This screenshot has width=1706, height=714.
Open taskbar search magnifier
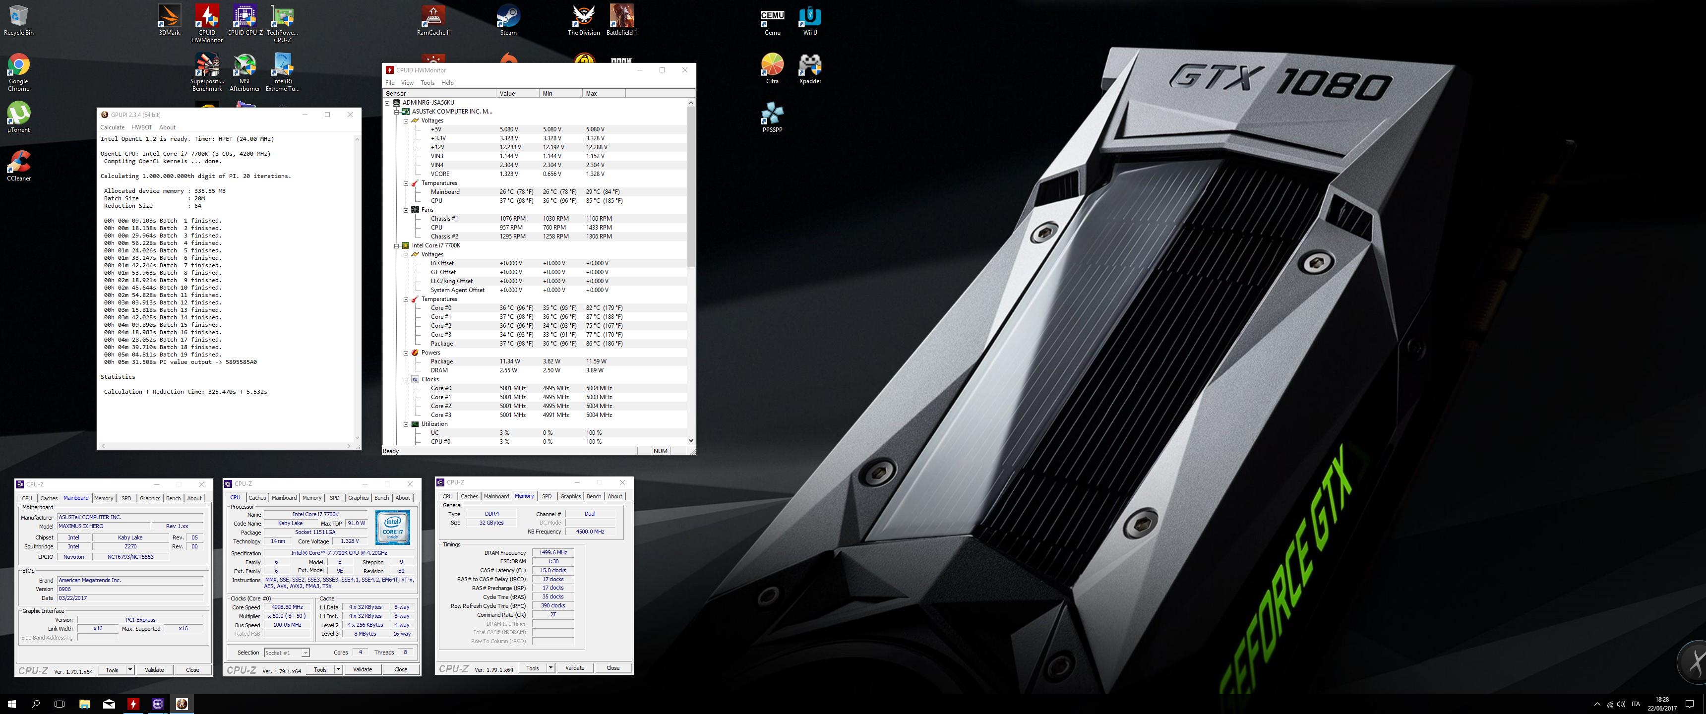tap(36, 704)
